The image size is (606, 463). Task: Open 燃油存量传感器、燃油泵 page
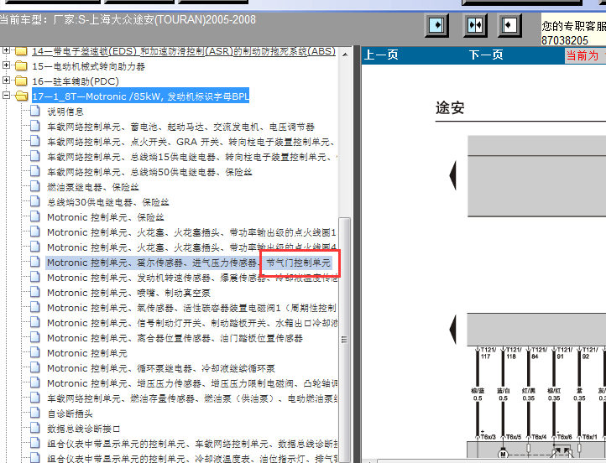(x=191, y=398)
